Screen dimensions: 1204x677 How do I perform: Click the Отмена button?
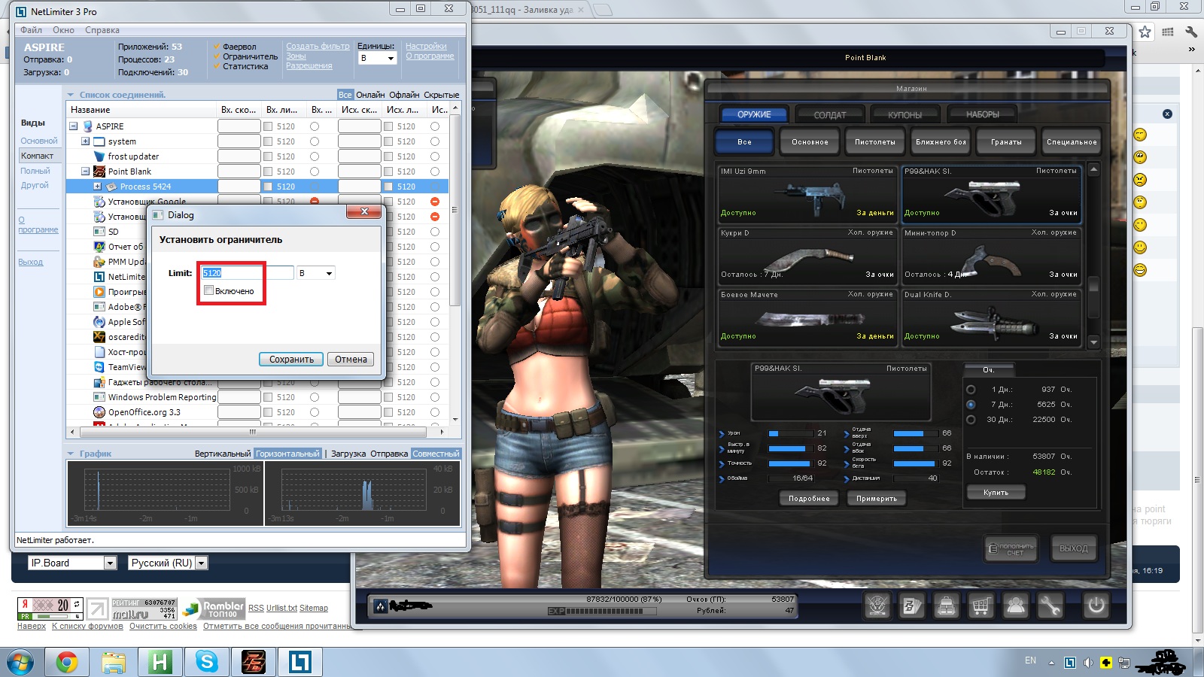coord(351,360)
